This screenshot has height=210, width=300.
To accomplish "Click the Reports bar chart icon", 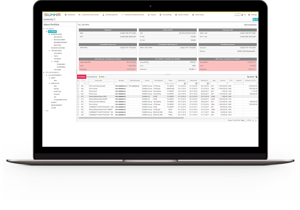I will 149,15.
